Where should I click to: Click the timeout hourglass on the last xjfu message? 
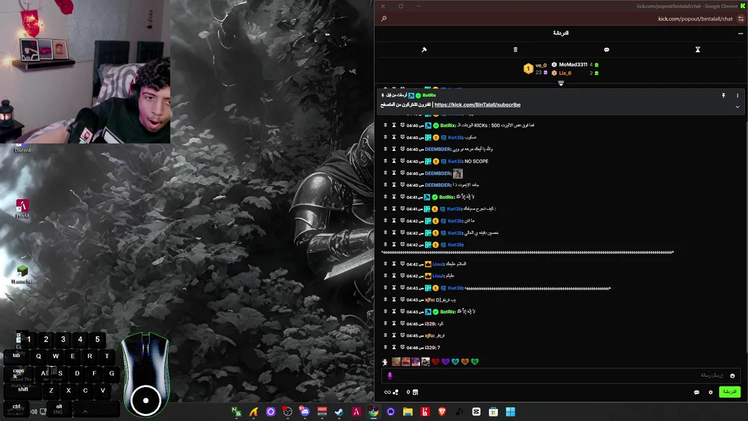tap(394, 336)
